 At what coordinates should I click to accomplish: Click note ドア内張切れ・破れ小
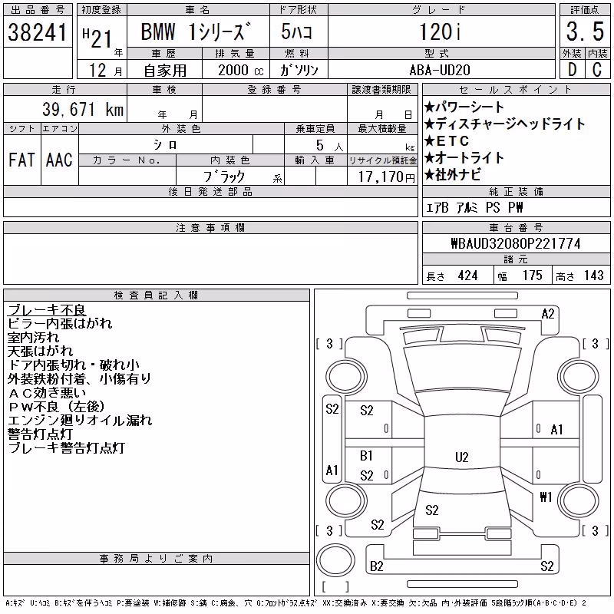(x=74, y=365)
